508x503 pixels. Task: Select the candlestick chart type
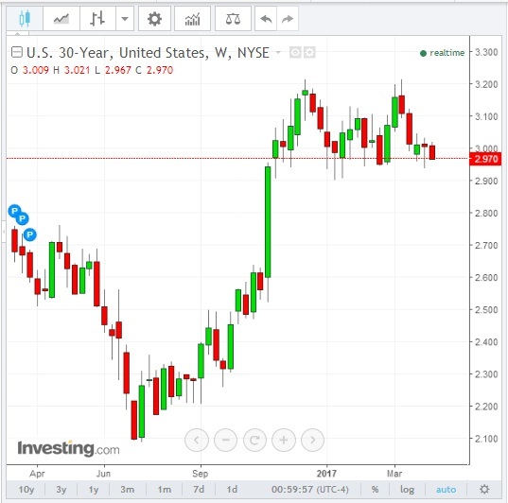(x=25, y=19)
